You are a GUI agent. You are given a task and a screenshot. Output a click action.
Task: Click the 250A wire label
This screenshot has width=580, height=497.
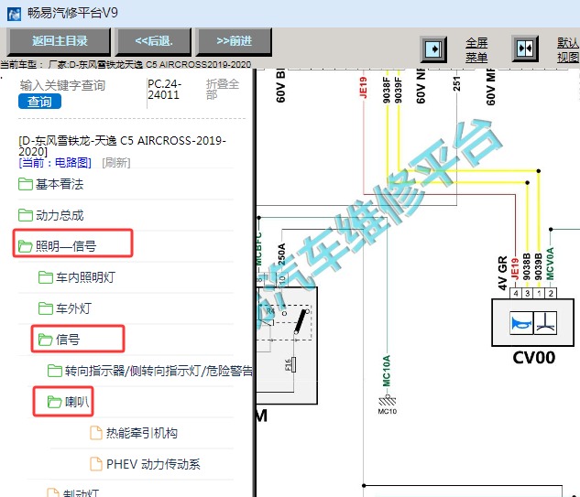pos(281,254)
